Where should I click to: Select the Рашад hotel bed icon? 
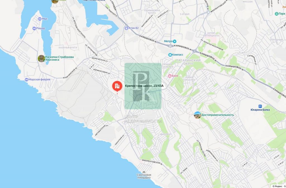point(34,28)
